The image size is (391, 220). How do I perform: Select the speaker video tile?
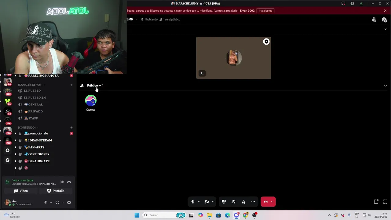234,58
